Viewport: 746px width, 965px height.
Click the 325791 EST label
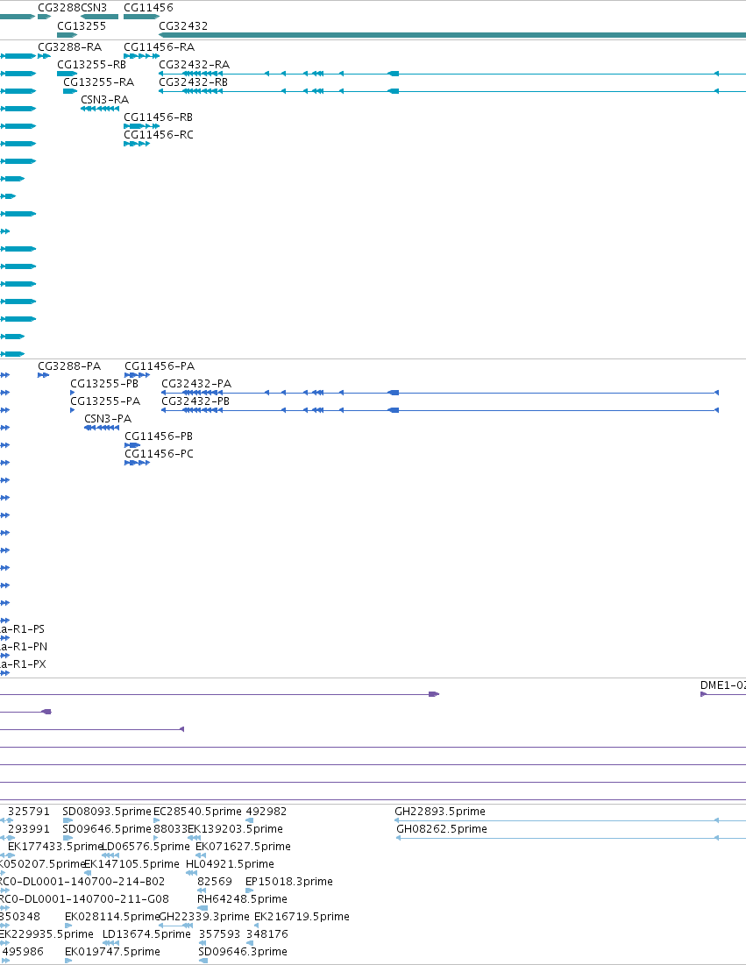coord(29,812)
